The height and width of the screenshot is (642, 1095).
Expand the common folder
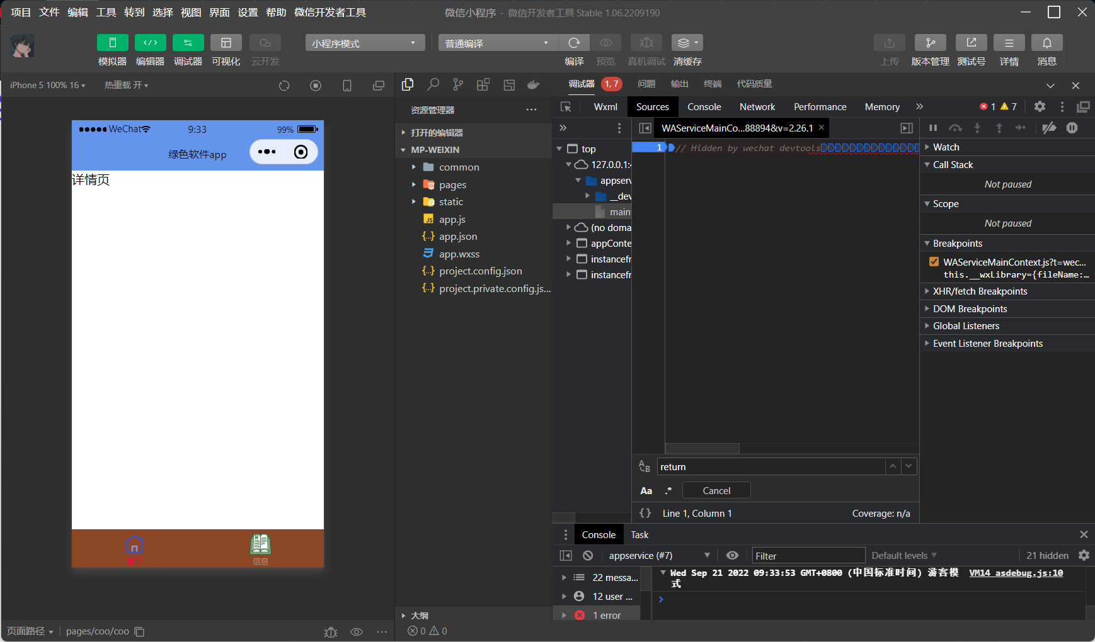tap(459, 167)
